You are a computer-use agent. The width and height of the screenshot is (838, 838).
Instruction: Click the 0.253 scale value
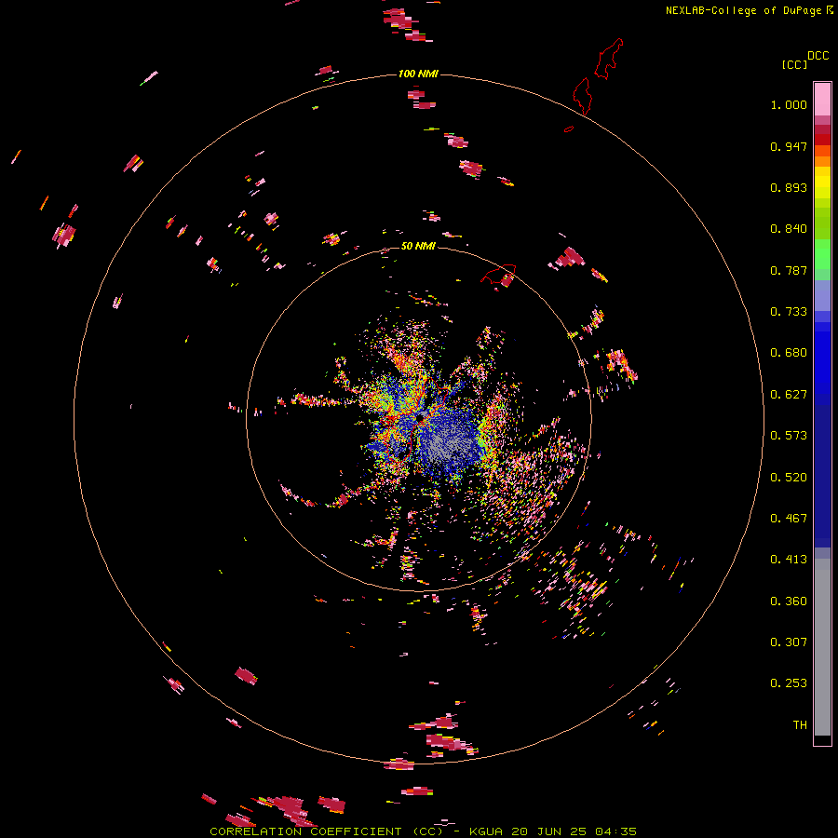789,683
